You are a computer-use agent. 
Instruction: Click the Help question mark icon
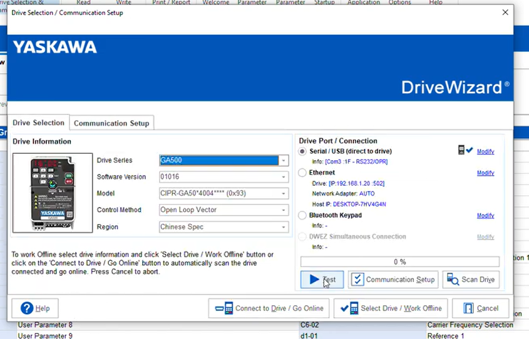(x=27, y=308)
